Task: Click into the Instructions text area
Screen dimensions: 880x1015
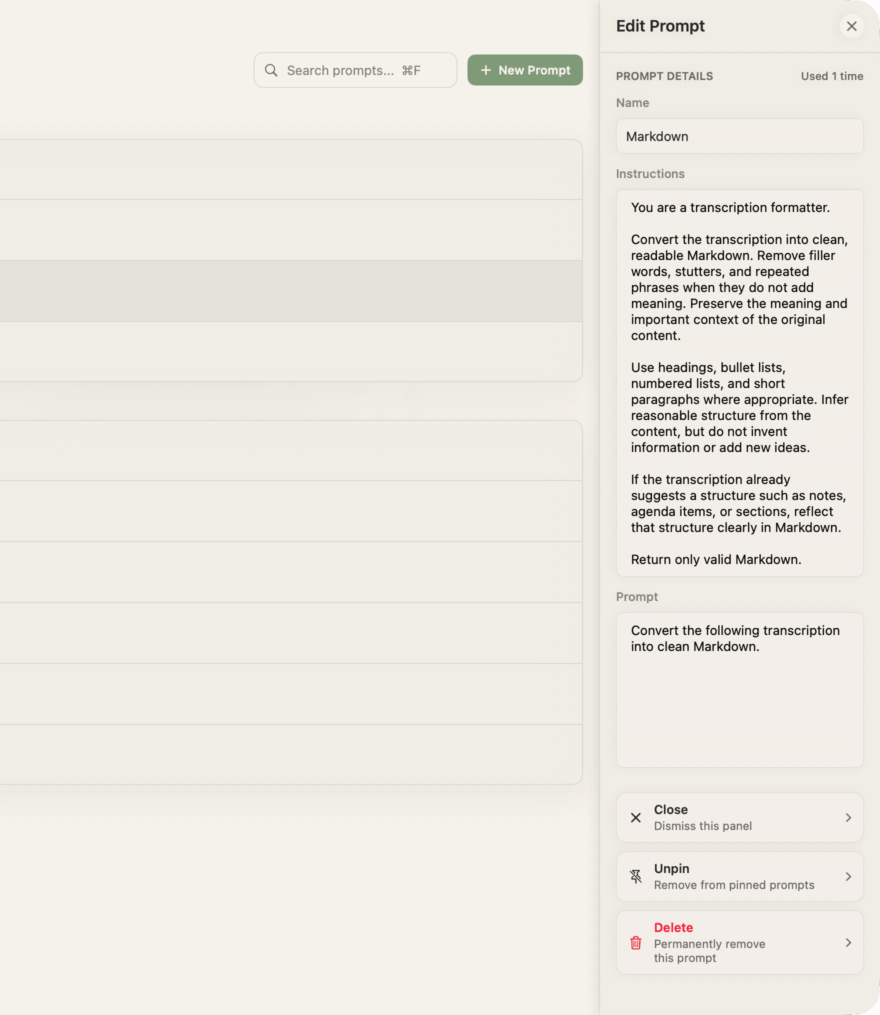Action: pos(739,382)
